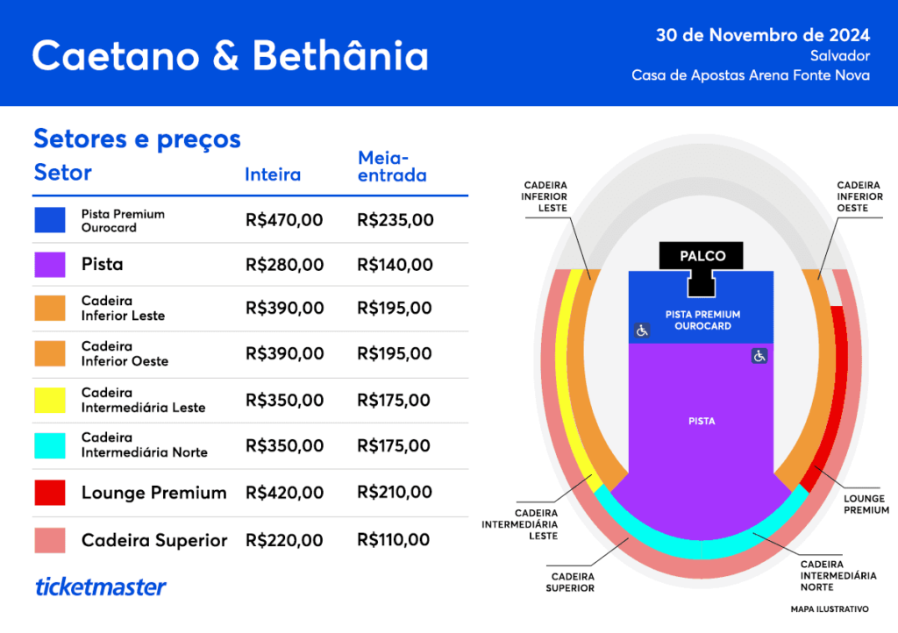The width and height of the screenshot is (898, 633).
Task: Click the Inteira column header
Action: pos(273,174)
